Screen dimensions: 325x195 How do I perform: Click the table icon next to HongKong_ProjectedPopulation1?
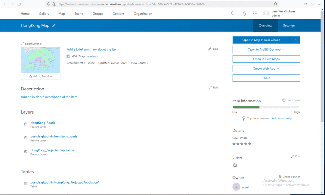point(25,184)
